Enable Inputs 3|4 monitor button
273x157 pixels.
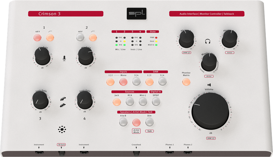click(x=136, y=81)
